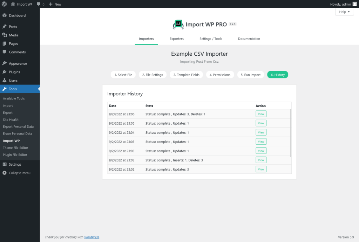The image size is (359, 242).
Task: Open Theme File Editor
Action: click(x=15, y=148)
